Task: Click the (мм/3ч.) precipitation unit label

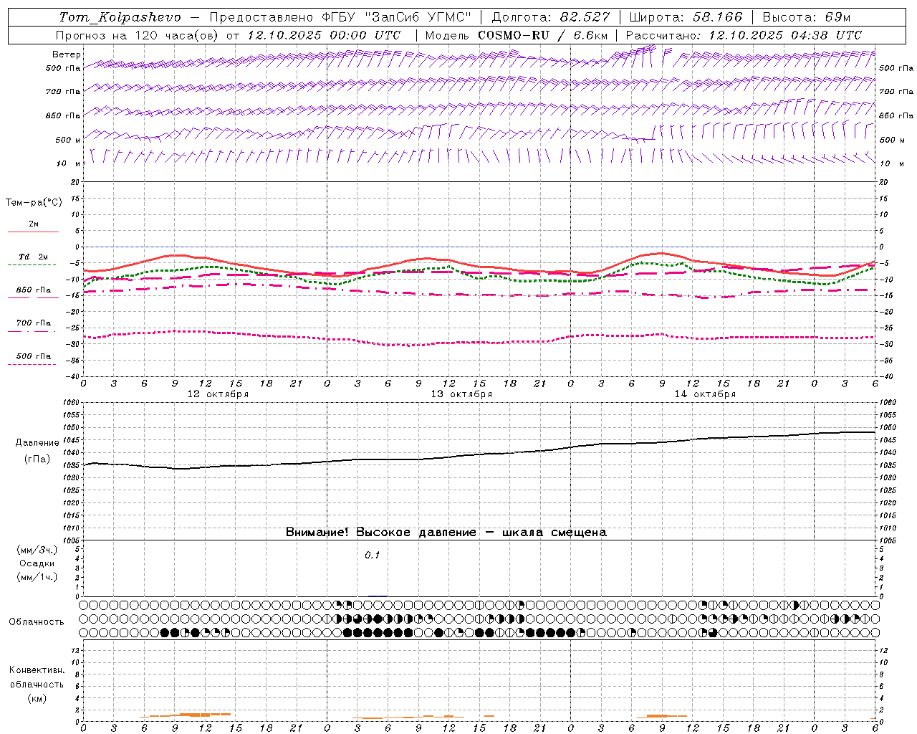Action: (37, 550)
